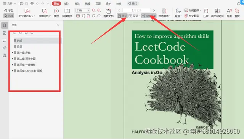Click the PDF转Office converter icon
244x139 pixels.
coord(27,11)
